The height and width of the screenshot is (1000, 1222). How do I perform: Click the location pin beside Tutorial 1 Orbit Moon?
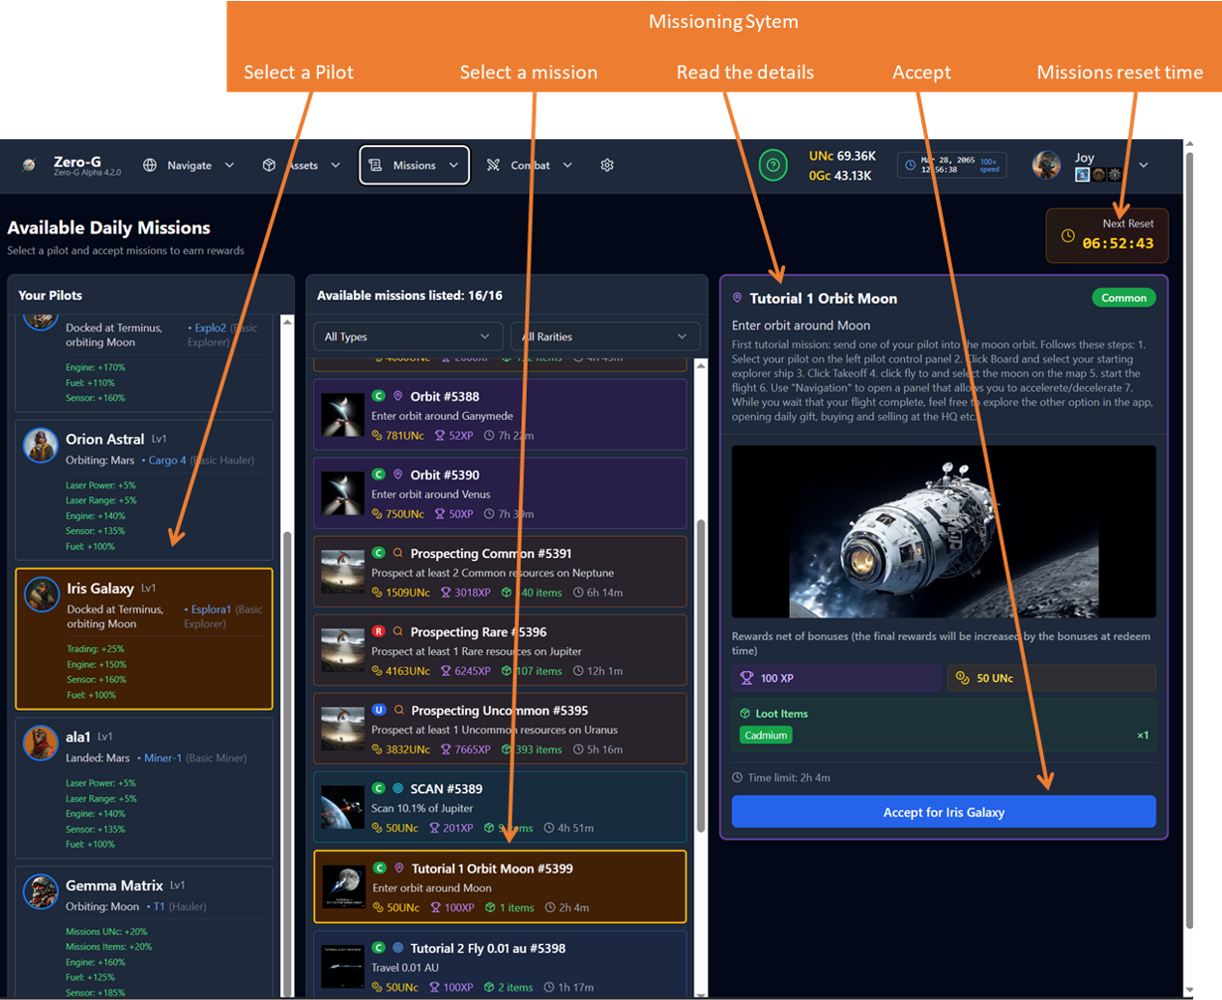pos(738,299)
